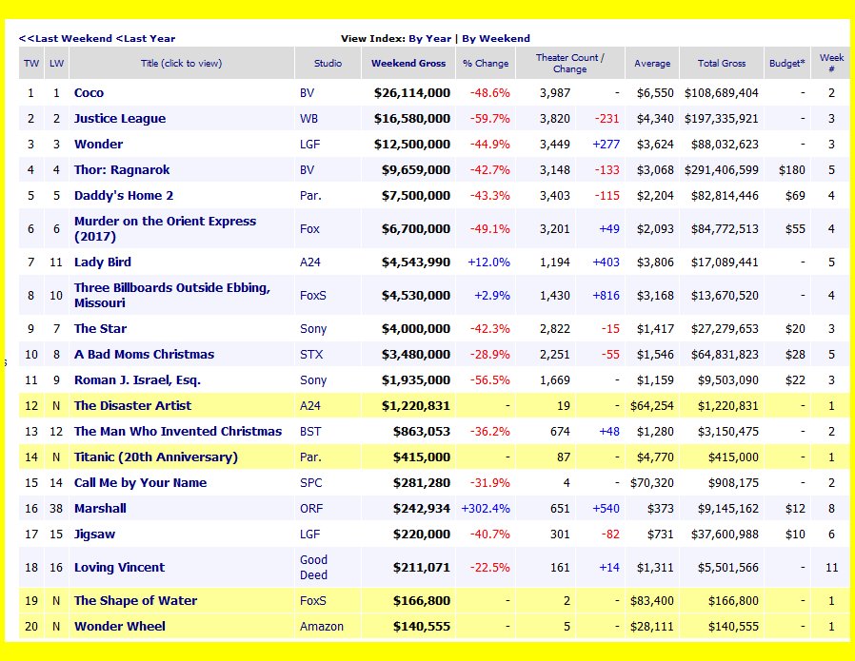The height and width of the screenshot is (661, 855).
Task: Open the ORF studio link
Action: (311, 509)
